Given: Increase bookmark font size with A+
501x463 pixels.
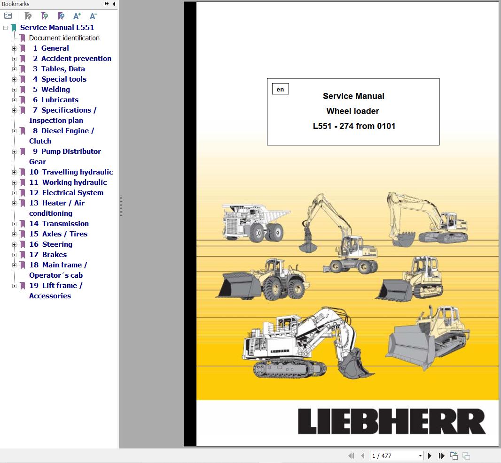Looking at the screenshot, I should 77,15.
